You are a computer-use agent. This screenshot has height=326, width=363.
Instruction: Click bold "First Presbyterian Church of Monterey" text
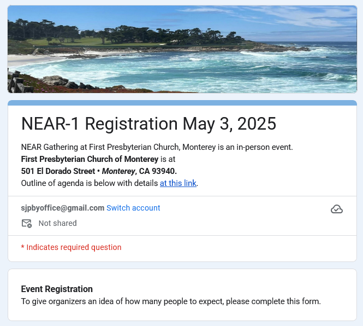90,159
